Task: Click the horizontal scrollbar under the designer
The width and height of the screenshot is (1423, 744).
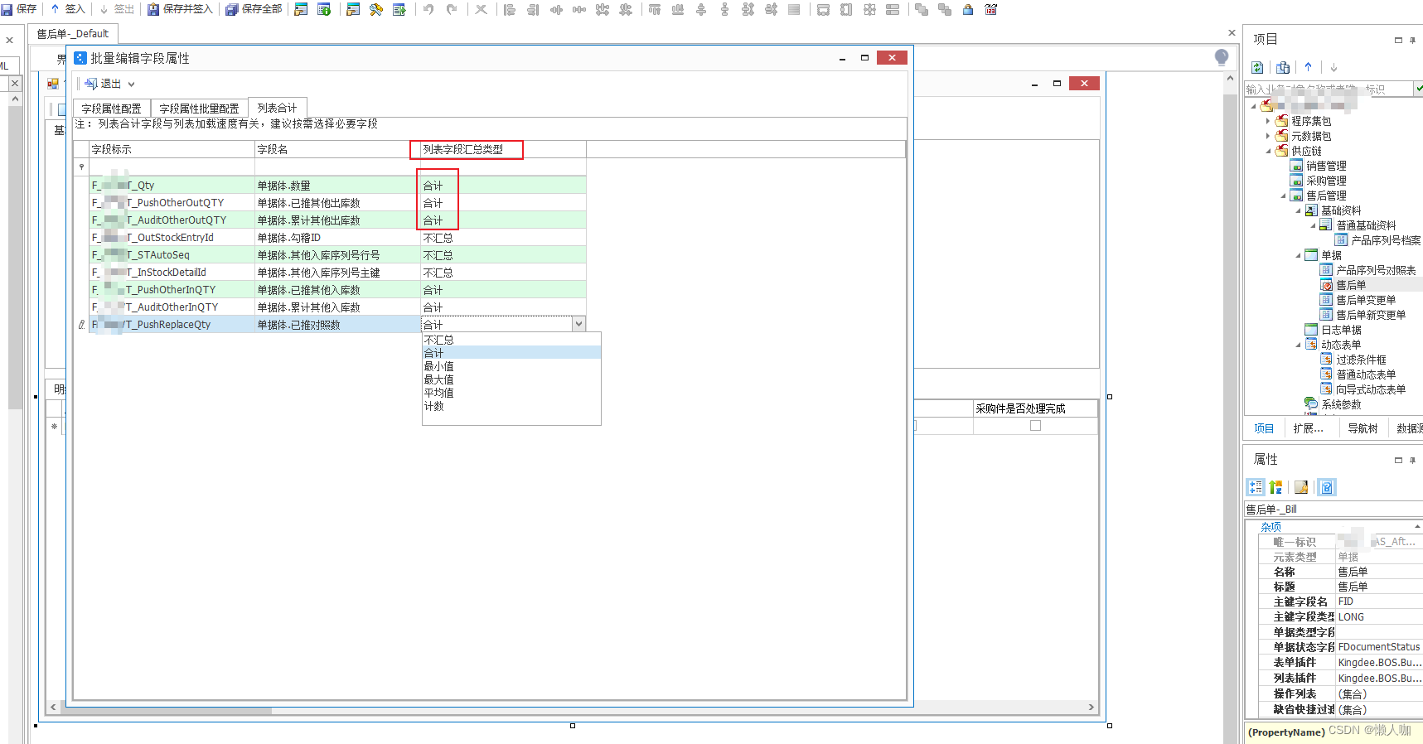Action: 573,708
